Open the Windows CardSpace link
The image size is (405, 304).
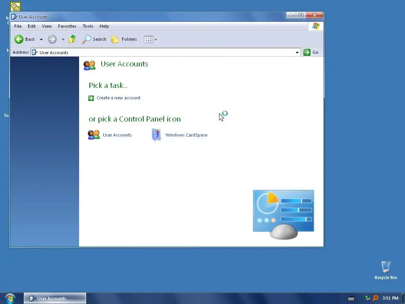(x=186, y=135)
